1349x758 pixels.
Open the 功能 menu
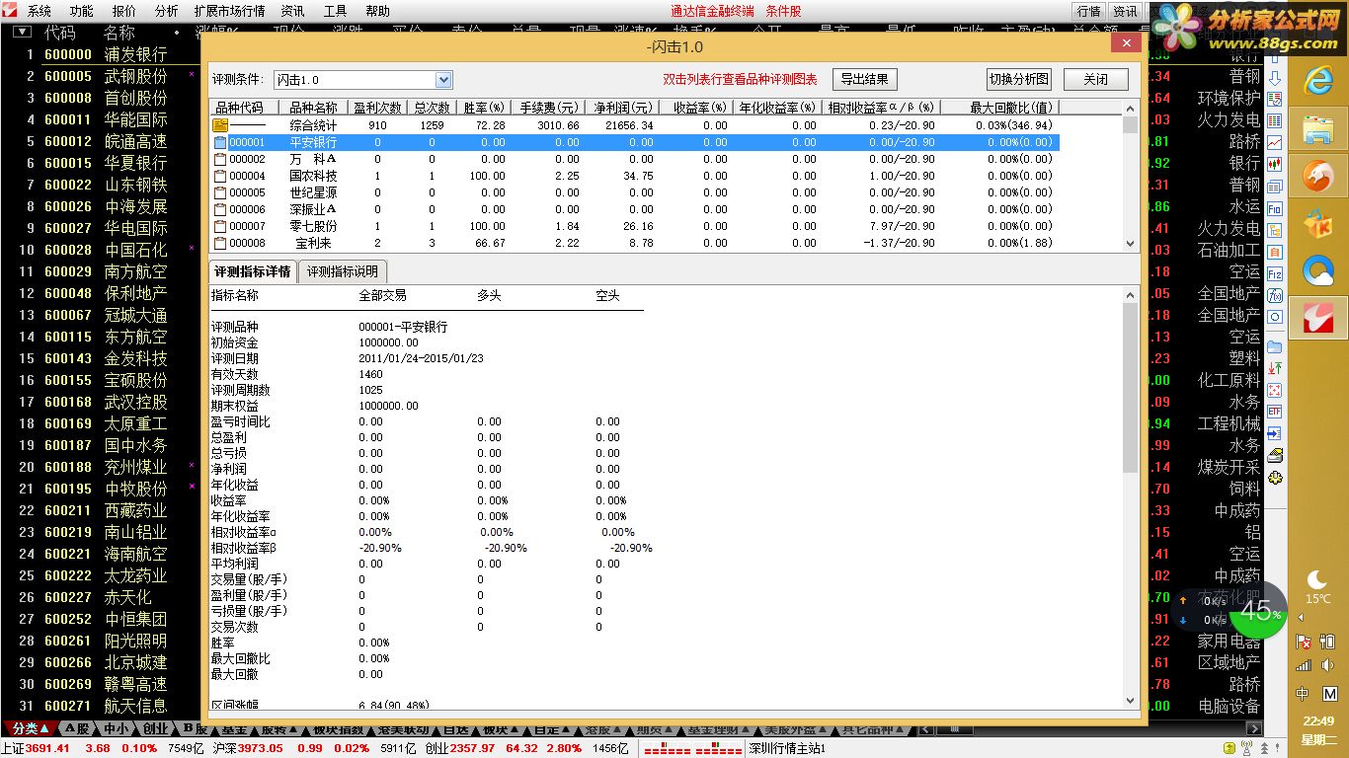82,11
